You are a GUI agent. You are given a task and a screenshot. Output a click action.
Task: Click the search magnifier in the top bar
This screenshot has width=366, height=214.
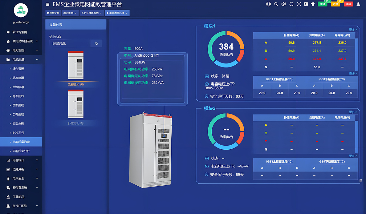point(276,4)
